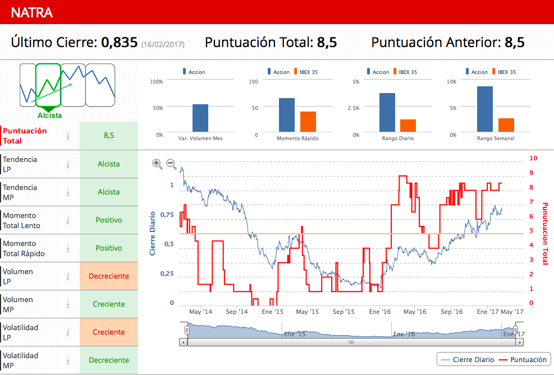Click the blue Var. Volumen Mes bar
554x375 pixels.
(200, 118)
